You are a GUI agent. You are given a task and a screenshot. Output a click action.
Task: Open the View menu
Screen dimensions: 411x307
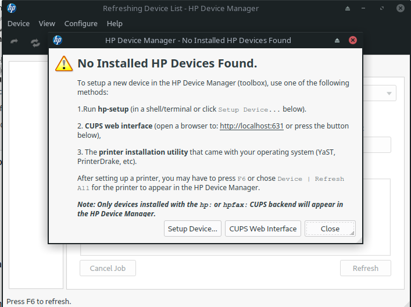(47, 24)
